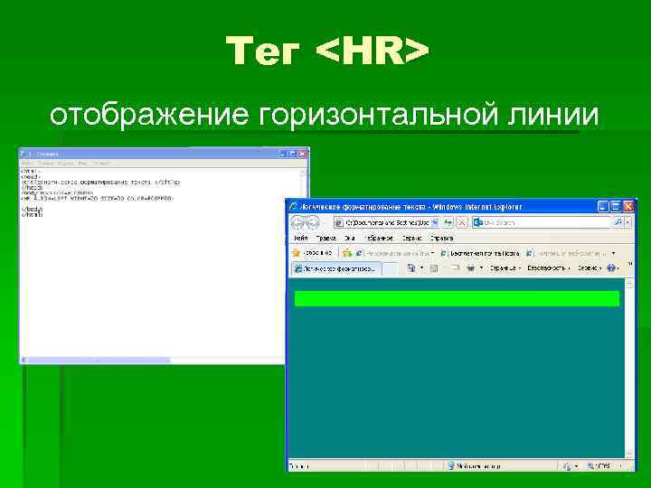Open the Сервис command bar dropdown
Screen dimensions: 651x488
(x=590, y=268)
